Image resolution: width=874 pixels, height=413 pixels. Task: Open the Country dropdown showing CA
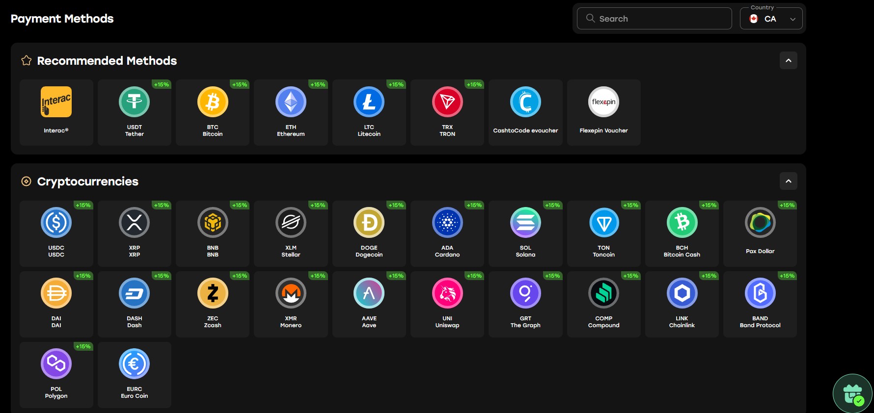[x=771, y=19]
